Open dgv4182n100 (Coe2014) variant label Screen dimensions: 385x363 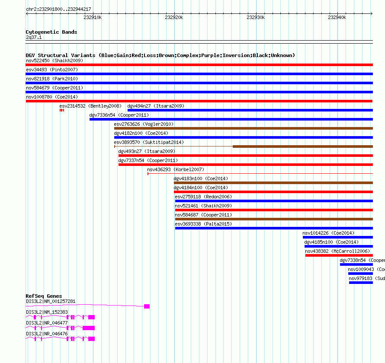[141, 133]
